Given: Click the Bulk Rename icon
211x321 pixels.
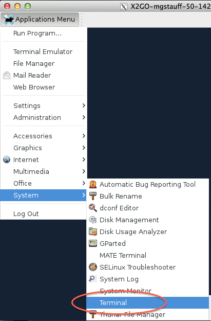Looking at the screenshot, I should point(93,196).
